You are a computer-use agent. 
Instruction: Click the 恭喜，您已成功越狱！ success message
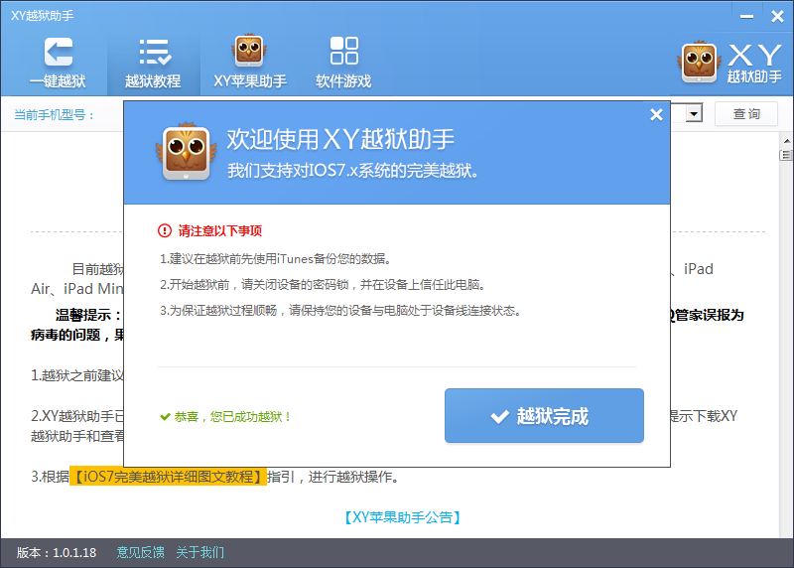click(233, 416)
